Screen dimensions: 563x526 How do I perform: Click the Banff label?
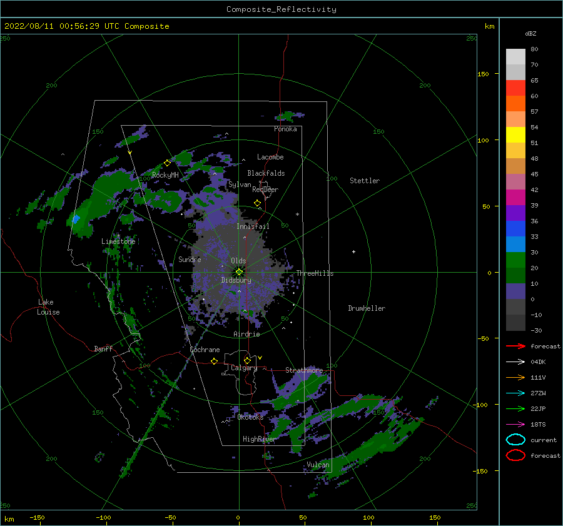pyautogui.click(x=103, y=348)
